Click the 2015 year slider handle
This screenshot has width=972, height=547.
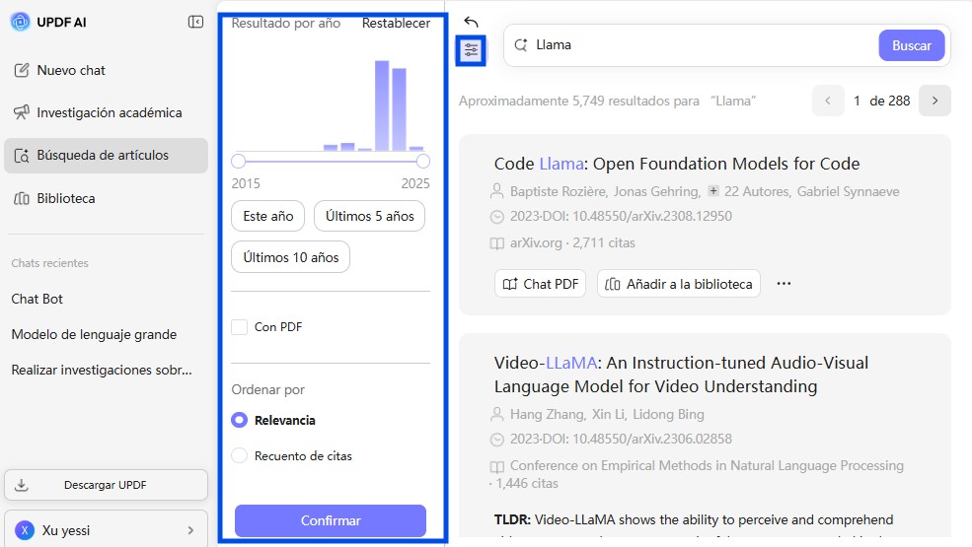(x=238, y=162)
